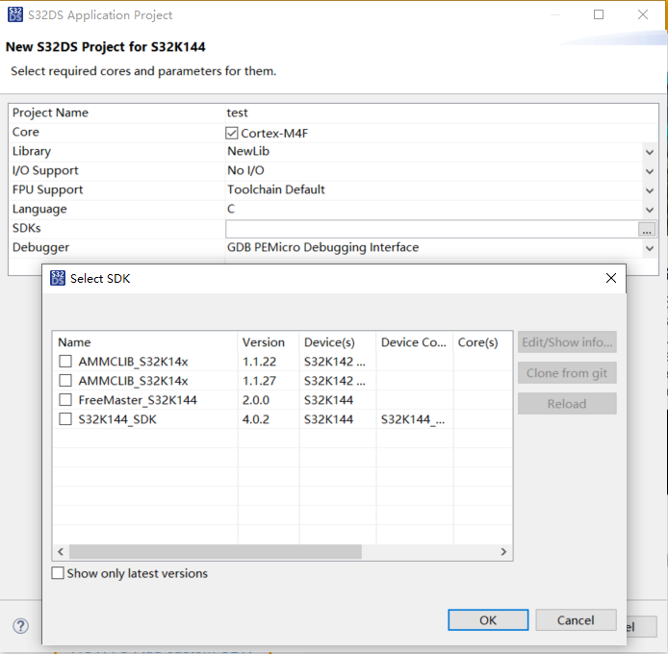This screenshot has height=654, width=668.
Task: Check the S32K144_SDK 4.0.2 checkbox
Action: [65, 419]
